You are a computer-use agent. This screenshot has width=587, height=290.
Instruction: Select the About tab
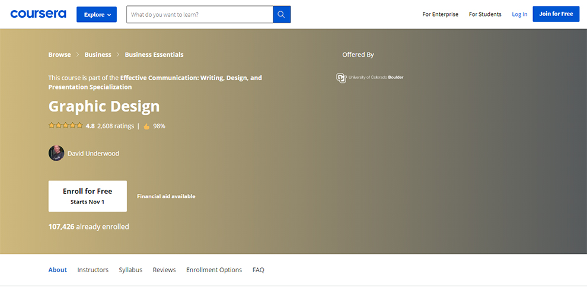point(58,270)
